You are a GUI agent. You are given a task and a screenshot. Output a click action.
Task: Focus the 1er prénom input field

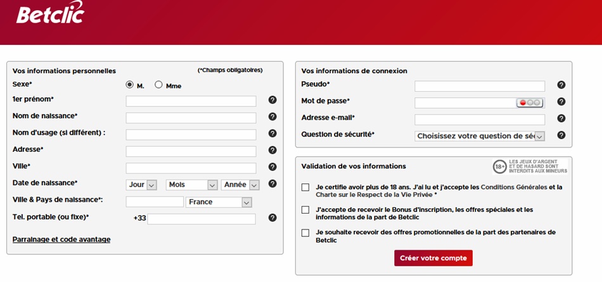(191, 101)
